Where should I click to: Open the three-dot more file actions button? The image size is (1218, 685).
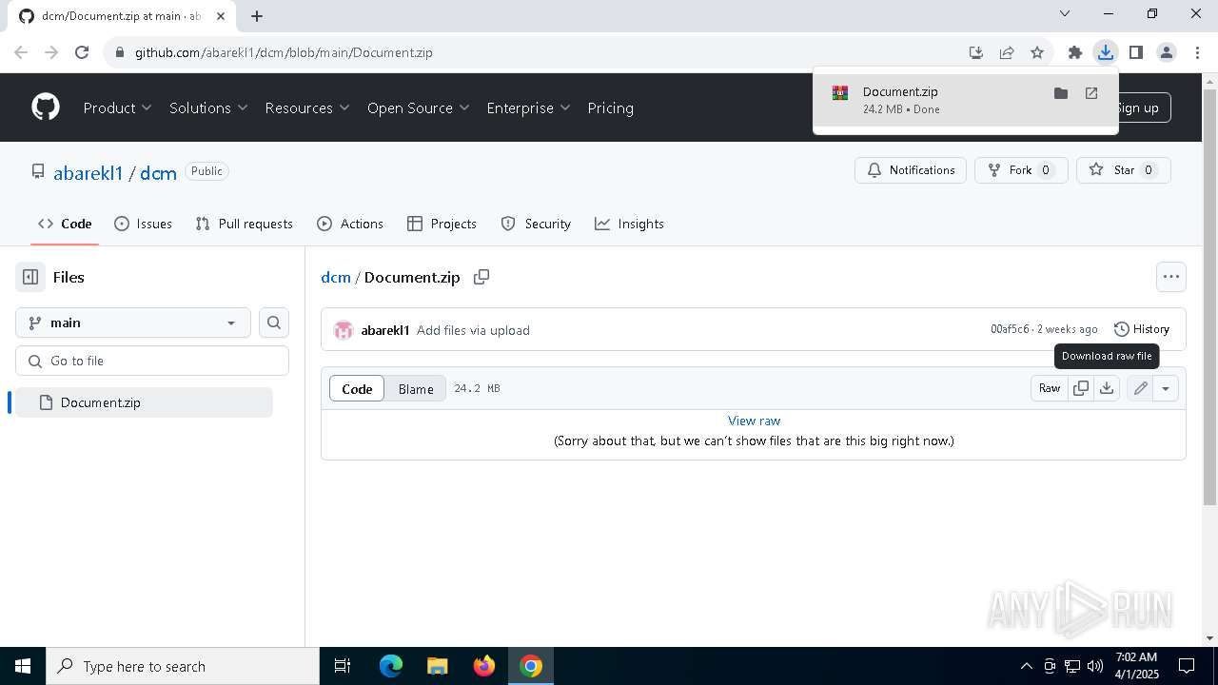click(1171, 277)
